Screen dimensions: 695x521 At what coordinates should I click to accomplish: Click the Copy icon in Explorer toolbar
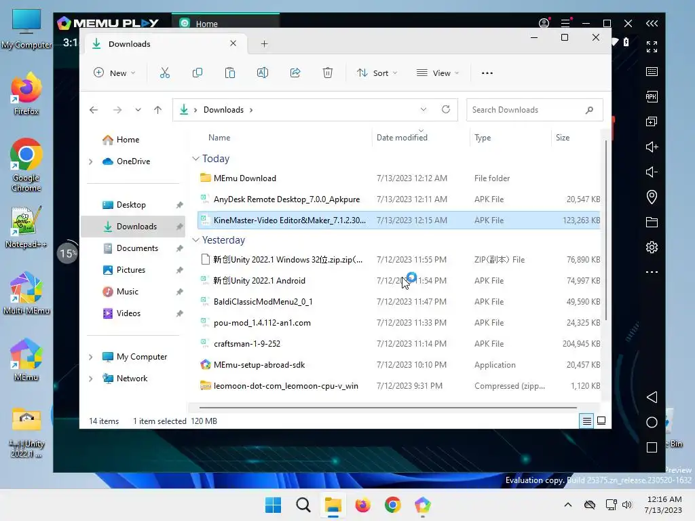tap(198, 73)
